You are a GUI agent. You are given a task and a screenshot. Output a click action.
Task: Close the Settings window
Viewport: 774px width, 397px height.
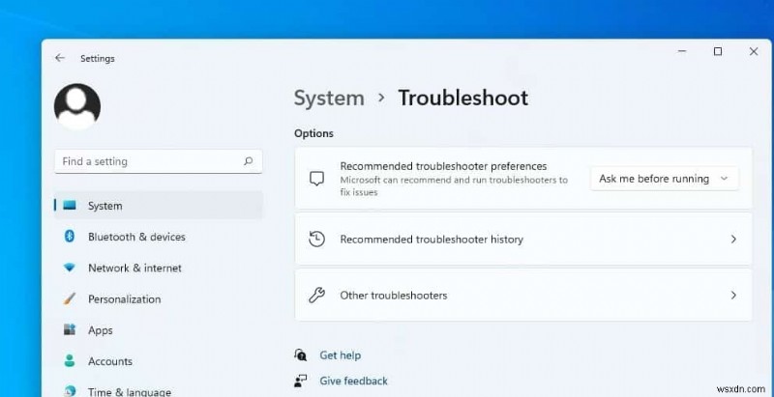point(754,51)
